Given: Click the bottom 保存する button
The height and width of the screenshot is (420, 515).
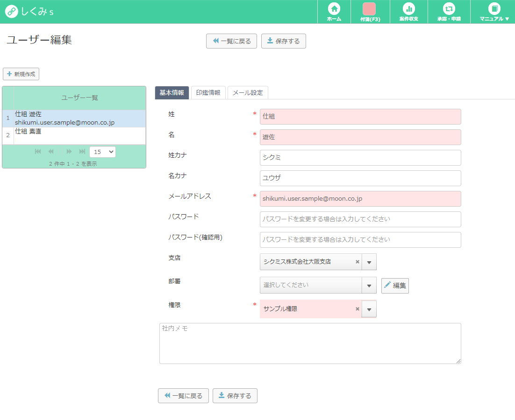Looking at the screenshot, I should point(235,396).
